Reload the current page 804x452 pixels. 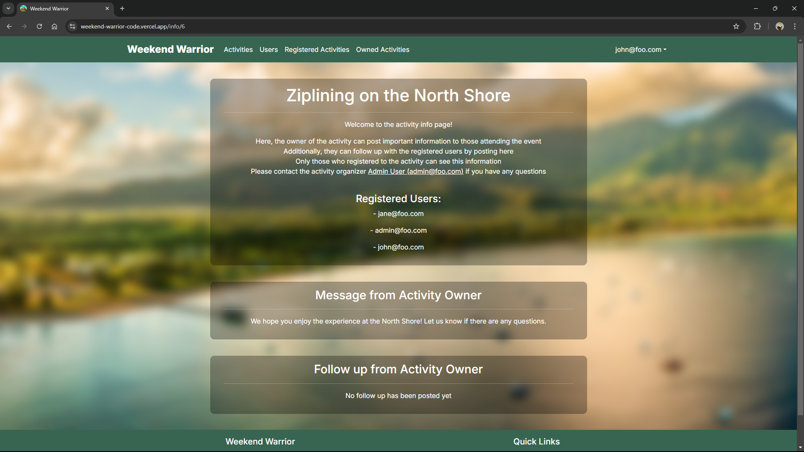pyautogui.click(x=39, y=26)
